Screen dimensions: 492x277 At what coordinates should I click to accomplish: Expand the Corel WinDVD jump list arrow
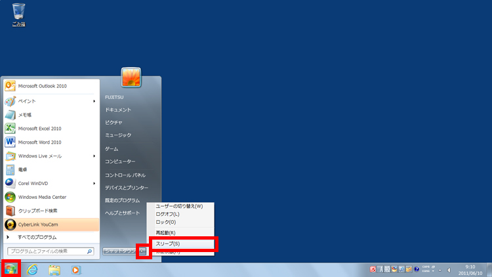[x=94, y=183]
